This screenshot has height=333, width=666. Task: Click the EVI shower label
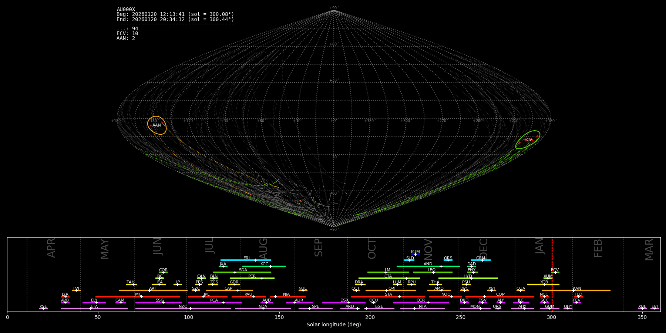tap(655, 307)
